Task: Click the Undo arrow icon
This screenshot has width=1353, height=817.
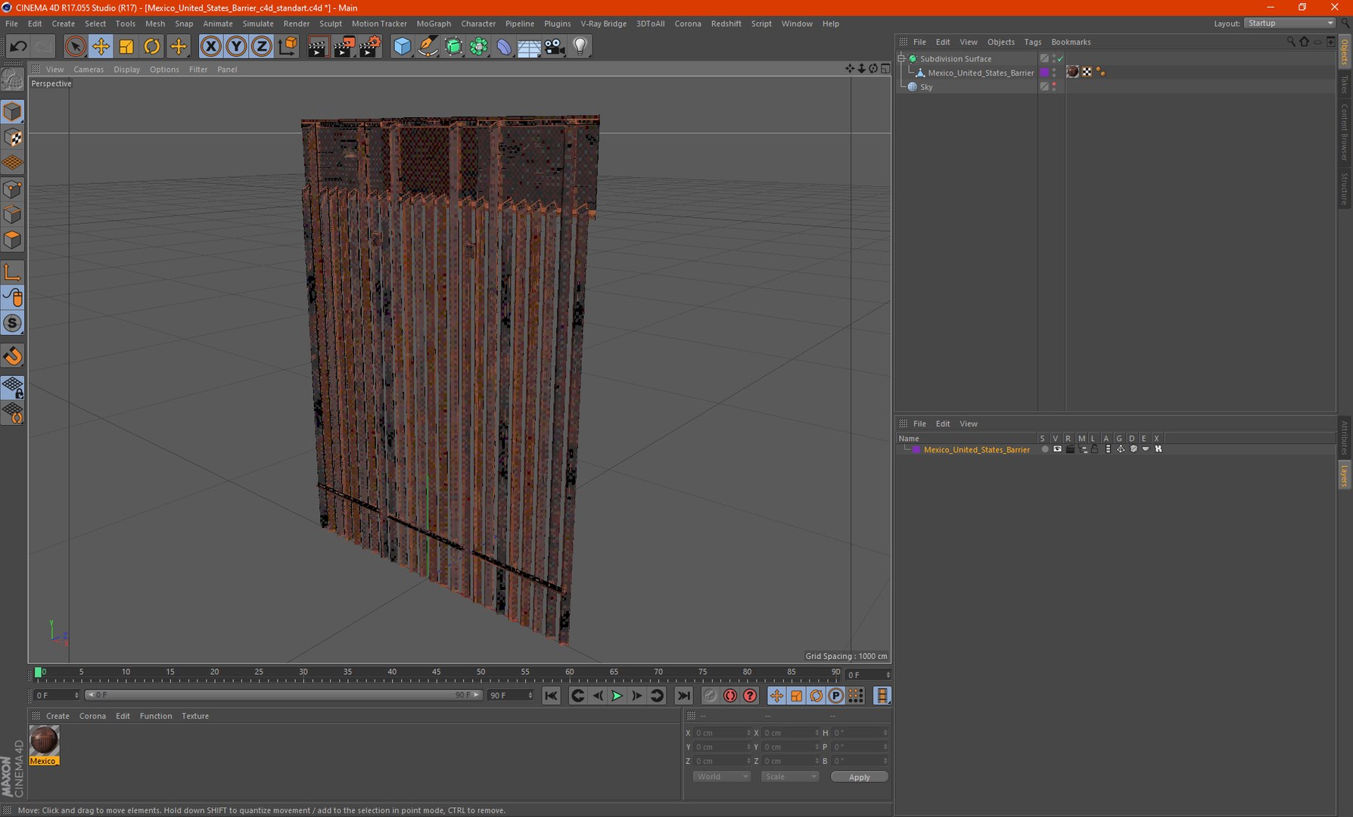Action: click(x=18, y=47)
